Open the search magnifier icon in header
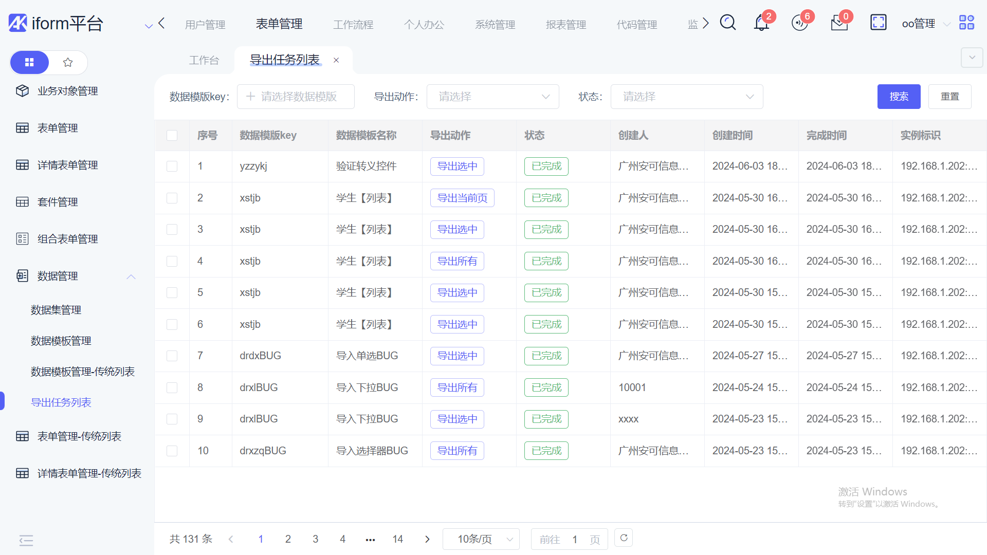987x555 pixels. point(727,23)
